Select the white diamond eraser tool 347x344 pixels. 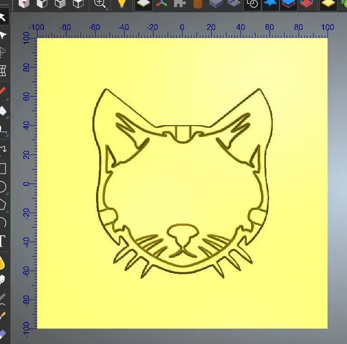pos(3,110)
